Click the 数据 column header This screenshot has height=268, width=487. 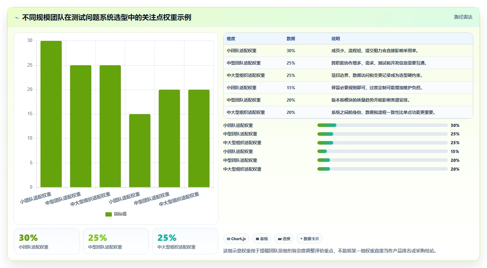291,39
